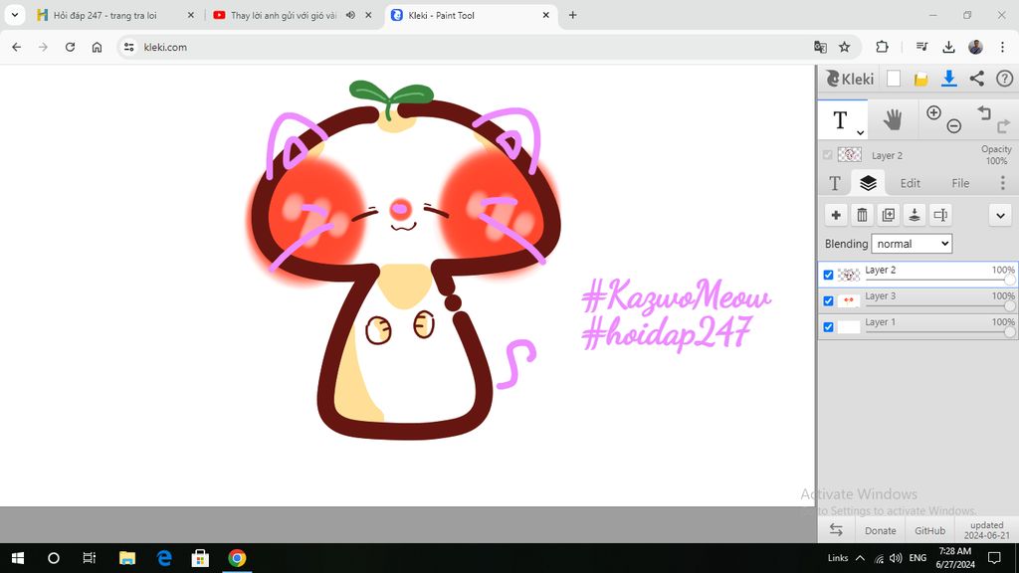Screen dimensions: 1019x573
Task: Open Kleki help question mark
Action: [1004, 79]
